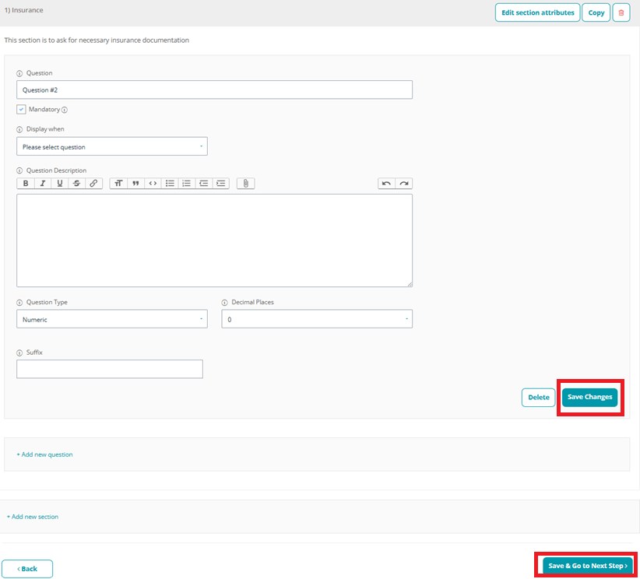Click the Suffix input field
Viewport: 640px width, 579px height.
(110, 369)
